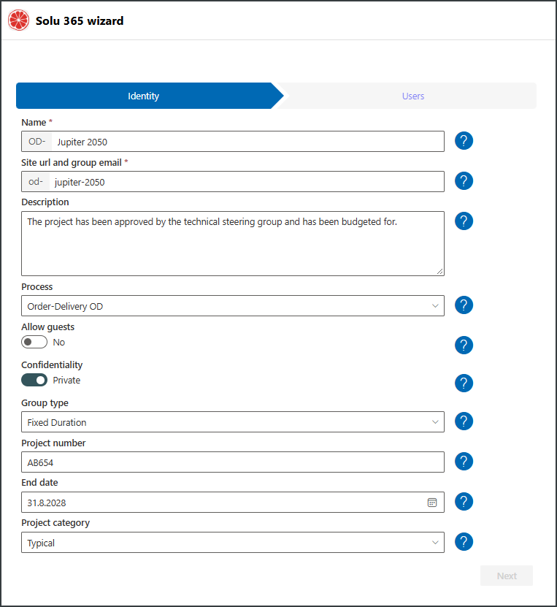Open the Group type Fixed Duration dropdown

pyautogui.click(x=232, y=422)
